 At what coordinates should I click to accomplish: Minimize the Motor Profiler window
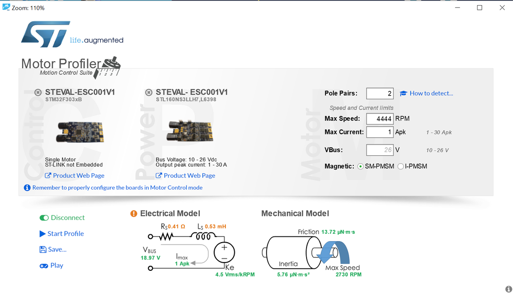tap(458, 8)
